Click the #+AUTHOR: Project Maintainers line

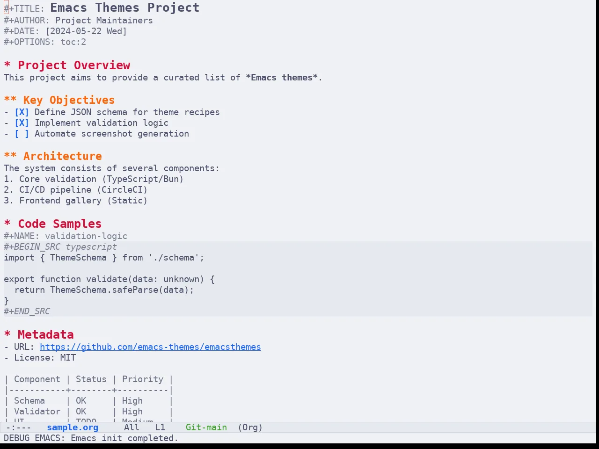click(78, 21)
